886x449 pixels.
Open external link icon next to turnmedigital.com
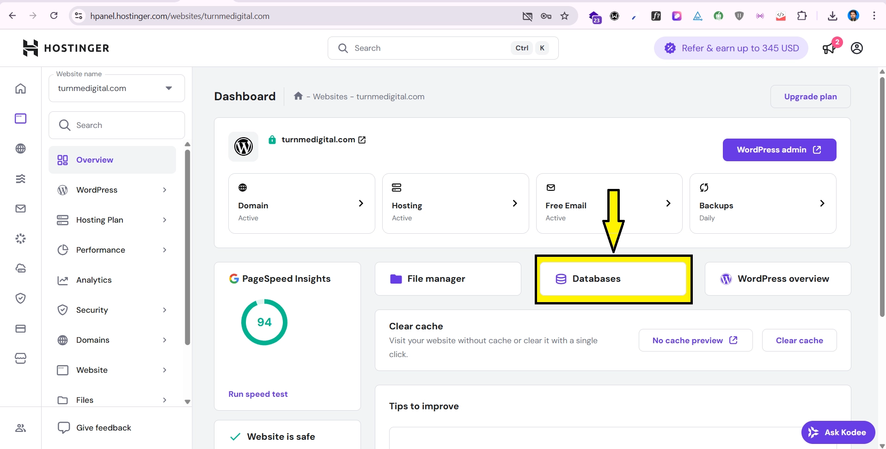[x=362, y=140]
